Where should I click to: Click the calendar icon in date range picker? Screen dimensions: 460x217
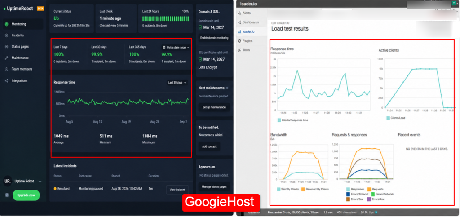point(164,47)
